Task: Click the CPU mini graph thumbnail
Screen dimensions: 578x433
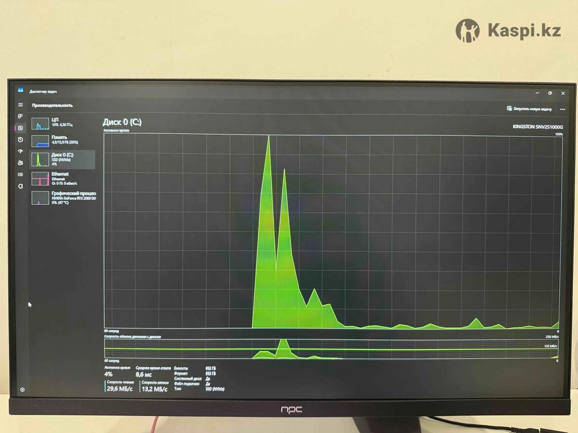Action: [40, 124]
